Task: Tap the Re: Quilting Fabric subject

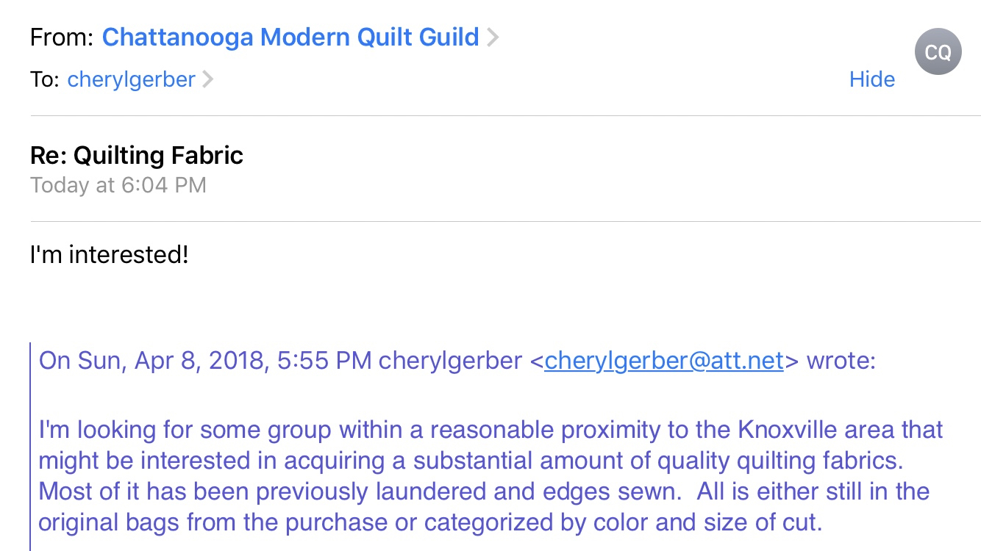Action: (137, 155)
